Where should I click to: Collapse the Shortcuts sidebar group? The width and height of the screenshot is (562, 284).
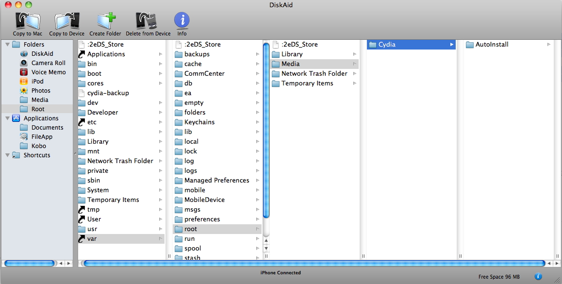(x=7, y=155)
